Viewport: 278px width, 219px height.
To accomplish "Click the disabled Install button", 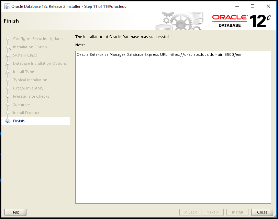I will [x=237, y=212].
